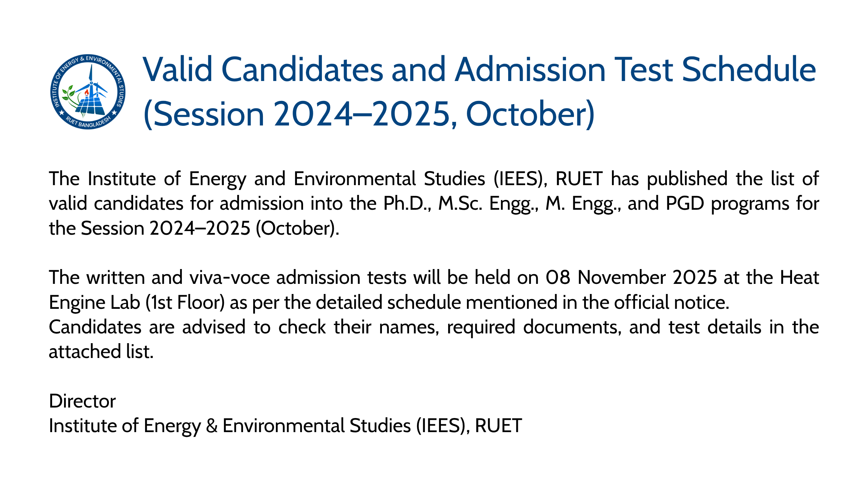Click the "Valid Candidates and Admission Test Schedule" heading
The image size is (868, 486).
click(479, 69)
